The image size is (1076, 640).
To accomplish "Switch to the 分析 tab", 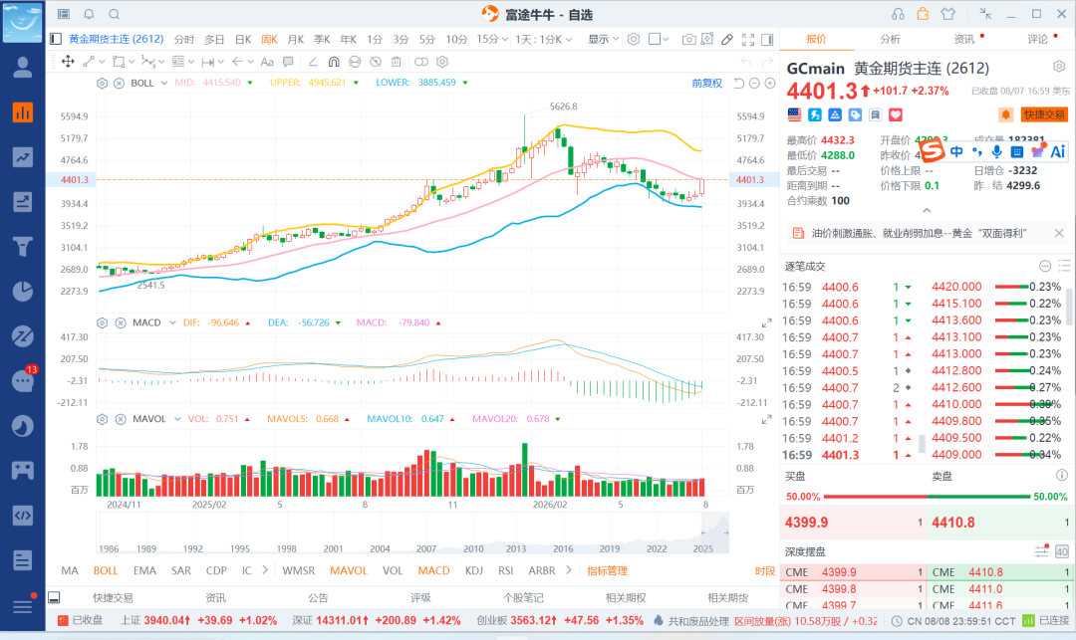I will coord(890,39).
